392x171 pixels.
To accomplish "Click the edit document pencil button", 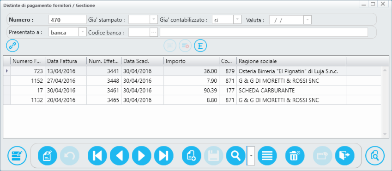I will [x=48, y=156].
